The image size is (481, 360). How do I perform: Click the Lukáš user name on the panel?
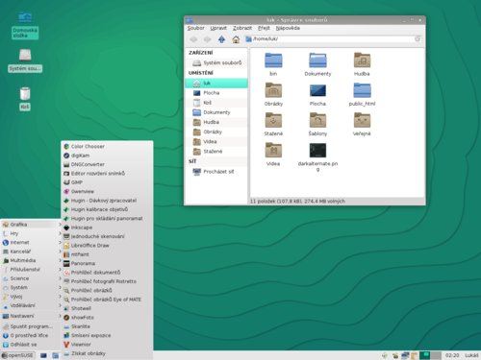[x=471, y=355]
